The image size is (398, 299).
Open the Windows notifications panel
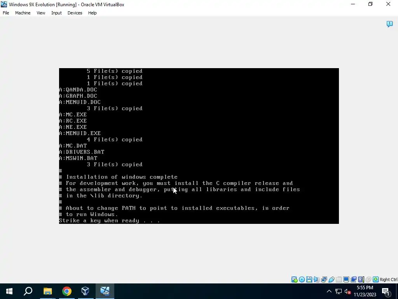(386, 291)
